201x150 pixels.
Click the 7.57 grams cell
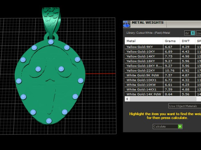[172, 75]
